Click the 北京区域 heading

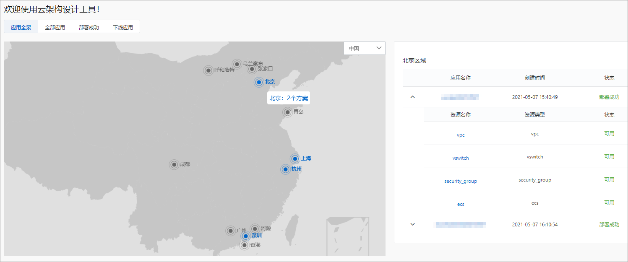414,60
